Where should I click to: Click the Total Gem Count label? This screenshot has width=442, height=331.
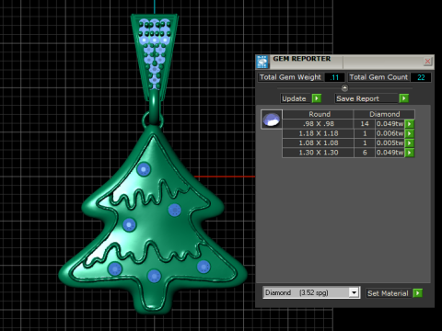378,77
